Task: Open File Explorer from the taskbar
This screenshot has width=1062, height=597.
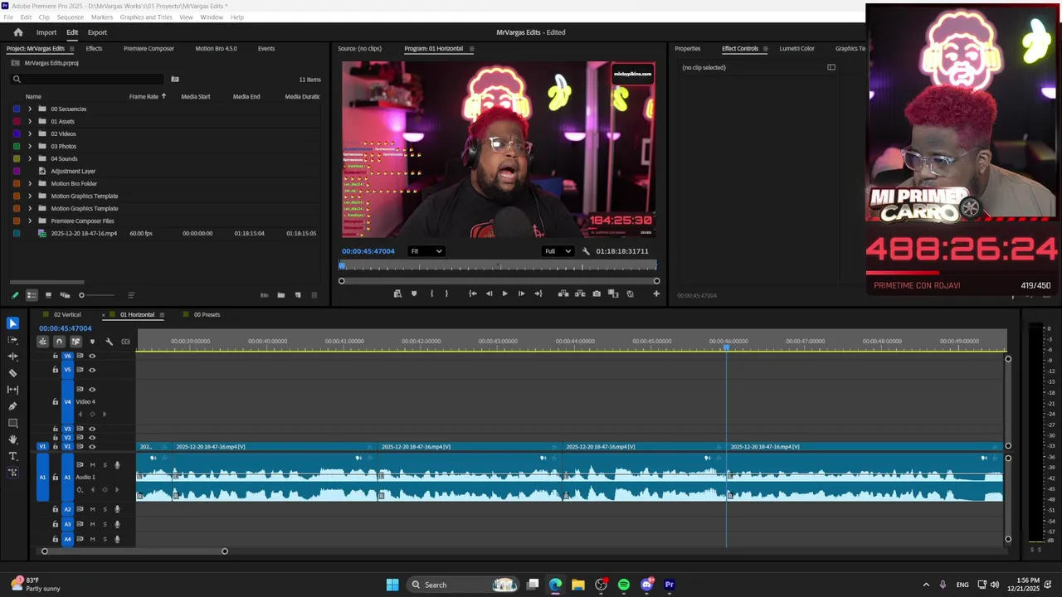Action: 578,585
